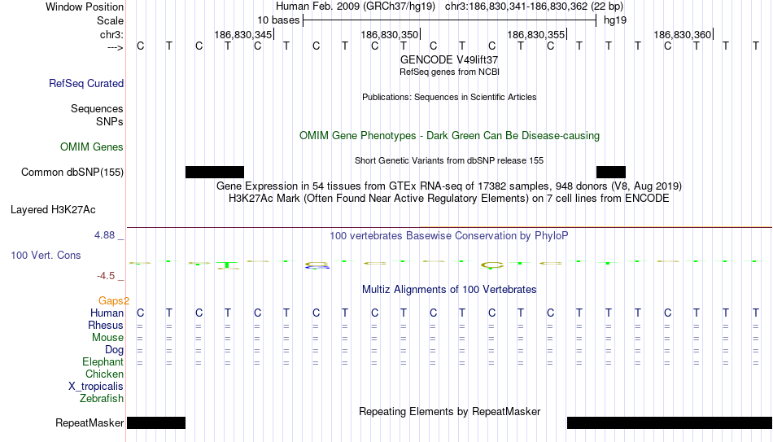Screen dimensions: 773x442
Task: Select 'Short Genetic Variants from dbSNP release 155'
Action: pyautogui.click(x=449, y=161)
